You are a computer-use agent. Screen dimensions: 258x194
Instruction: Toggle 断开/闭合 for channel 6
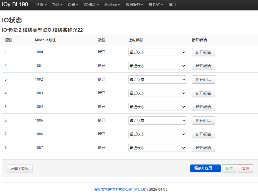pyautogui.click(x=204, y=120)
